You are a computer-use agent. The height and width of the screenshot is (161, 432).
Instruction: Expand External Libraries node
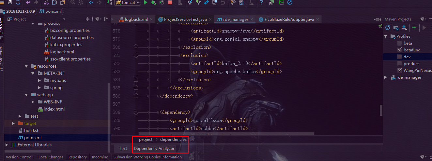pyautogui.click(x=7, y=145)
